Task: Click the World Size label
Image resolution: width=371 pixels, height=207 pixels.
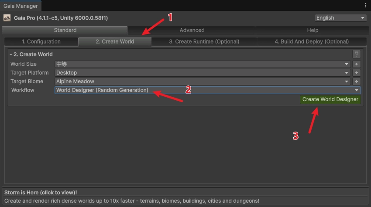Action: click(x=24, y=64)
